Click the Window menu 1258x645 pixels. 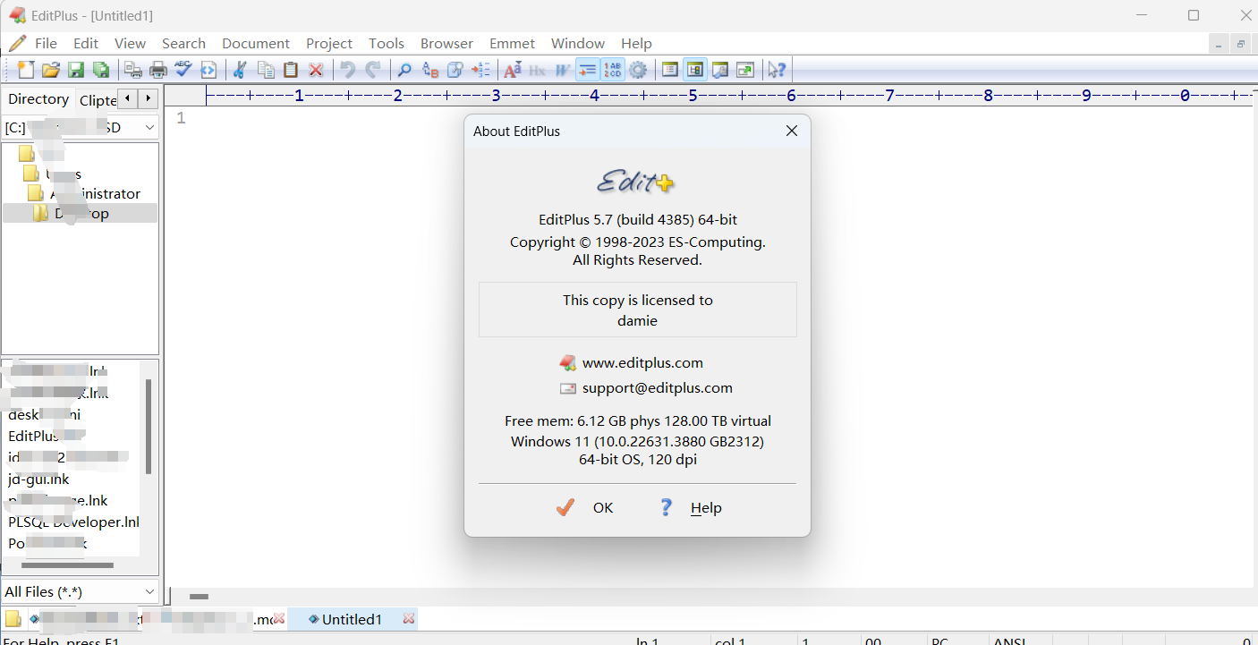578,43
